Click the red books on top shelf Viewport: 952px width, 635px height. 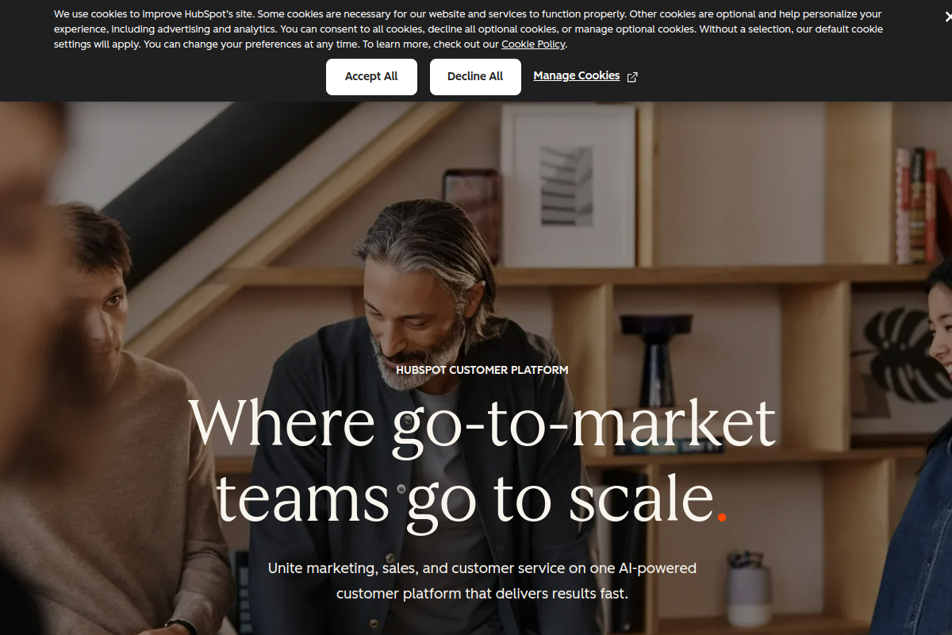[x=917, y=206]
